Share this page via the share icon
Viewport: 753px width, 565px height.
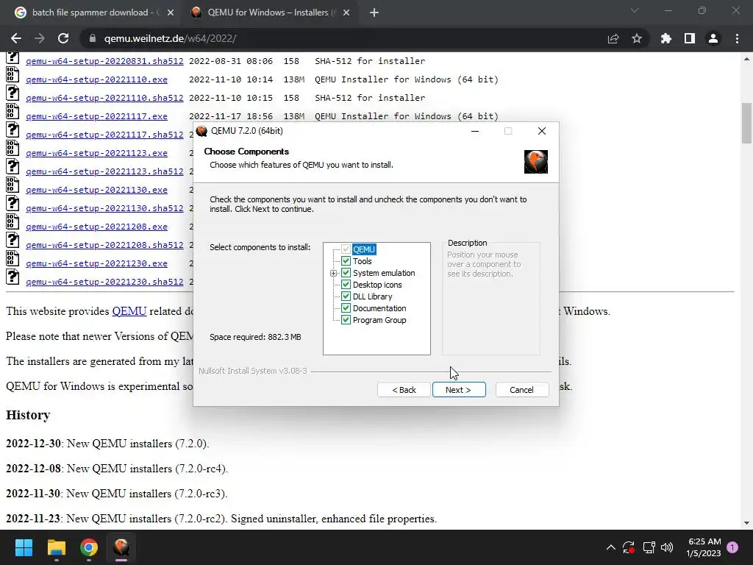(613, 38)
